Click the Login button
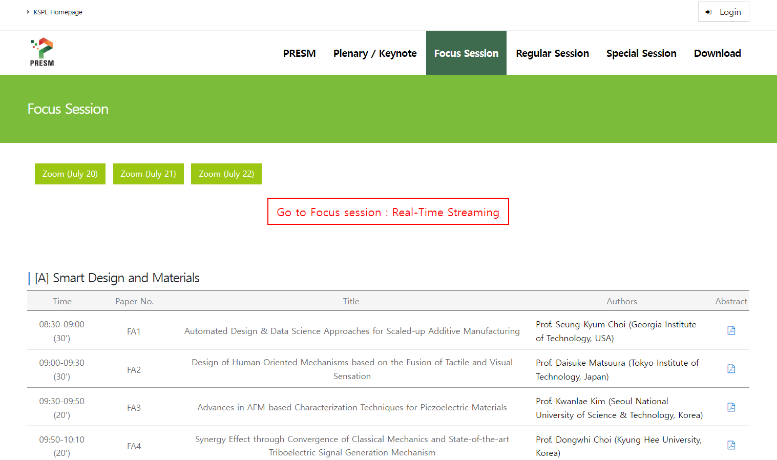 tap(723, 12)
